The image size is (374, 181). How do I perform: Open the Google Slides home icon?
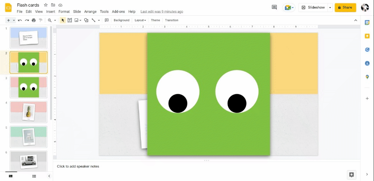pos(8,7)
